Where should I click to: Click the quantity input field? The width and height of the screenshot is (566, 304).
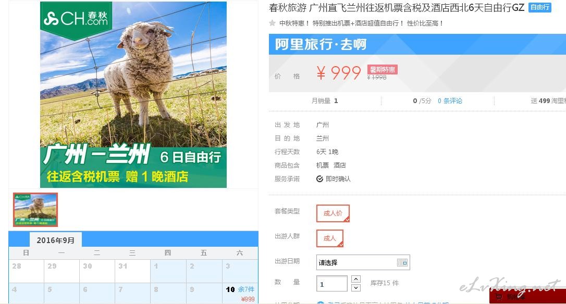click(x=332, y=284)
